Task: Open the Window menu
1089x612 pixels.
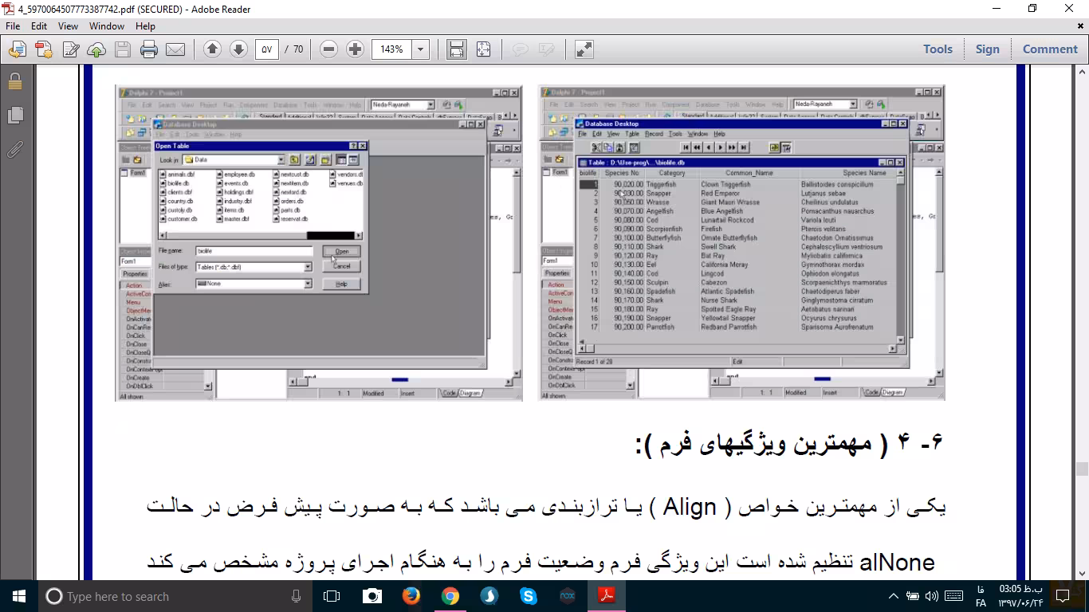Action: [x=107, y=26]
